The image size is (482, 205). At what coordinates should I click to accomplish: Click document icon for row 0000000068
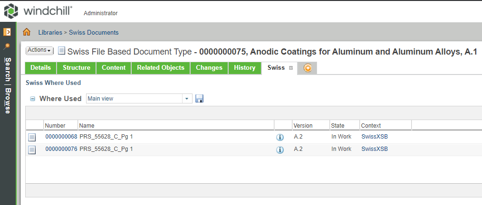click(x=32, y=137)
